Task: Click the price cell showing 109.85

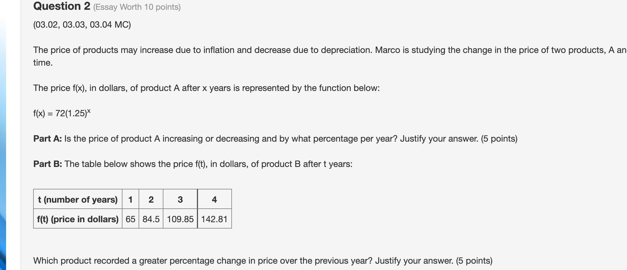Action: (180, 219)
